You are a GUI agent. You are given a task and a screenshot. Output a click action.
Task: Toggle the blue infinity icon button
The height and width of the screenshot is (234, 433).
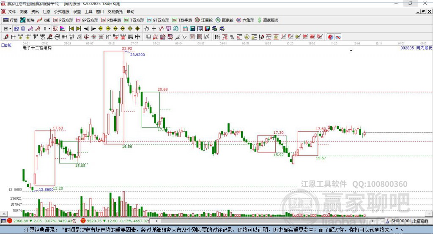pos(338,37)
